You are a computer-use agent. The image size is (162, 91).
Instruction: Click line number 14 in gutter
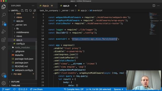43,39
